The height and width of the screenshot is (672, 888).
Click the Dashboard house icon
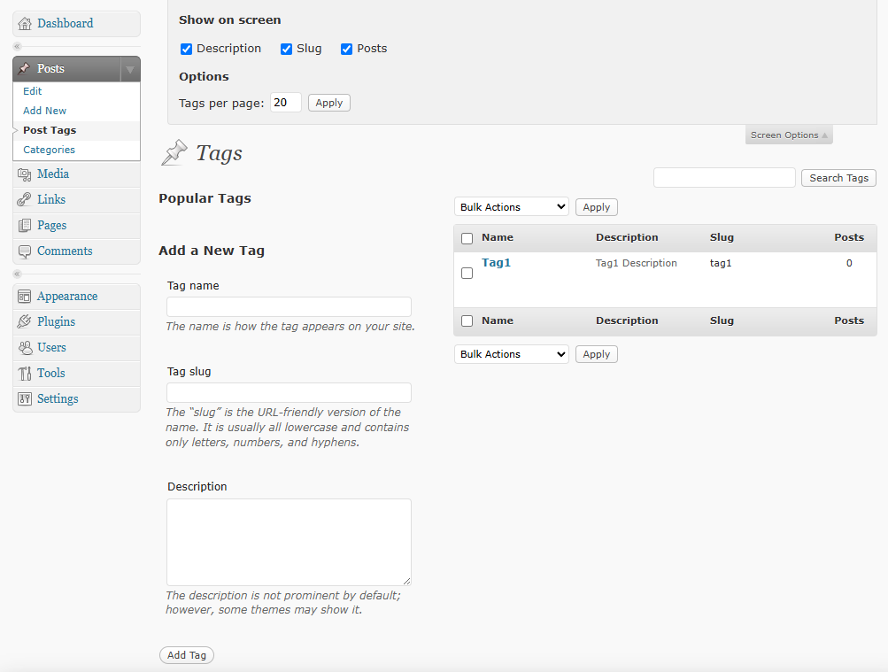tap(25, 24)
